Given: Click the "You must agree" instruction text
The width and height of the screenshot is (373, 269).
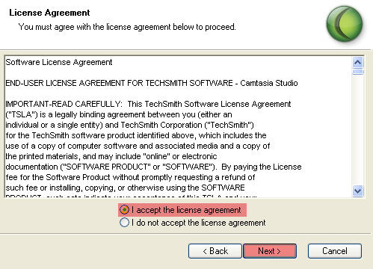Looking at the screenshot, I should pyautogui.click(x=127, y=27).
